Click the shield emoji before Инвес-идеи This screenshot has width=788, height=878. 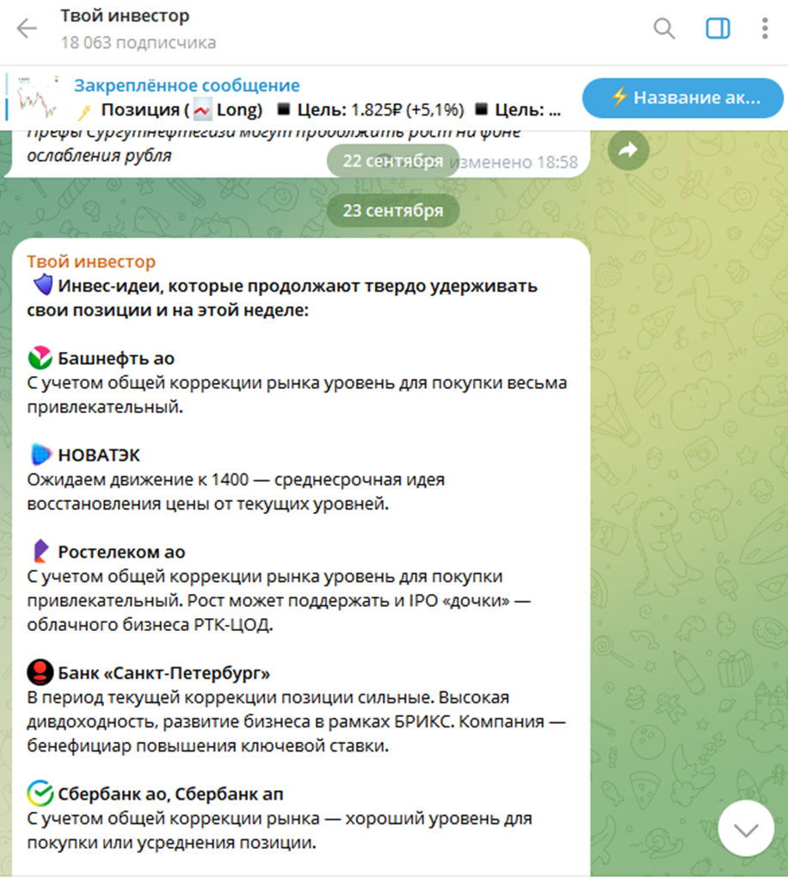[x=42, y=285]
